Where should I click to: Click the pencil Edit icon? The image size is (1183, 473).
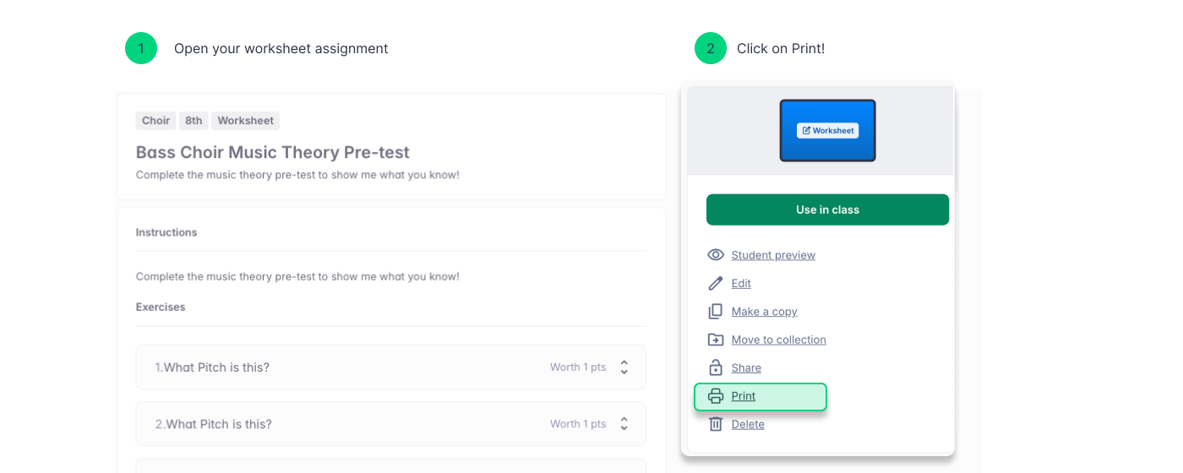coord(716,283)
